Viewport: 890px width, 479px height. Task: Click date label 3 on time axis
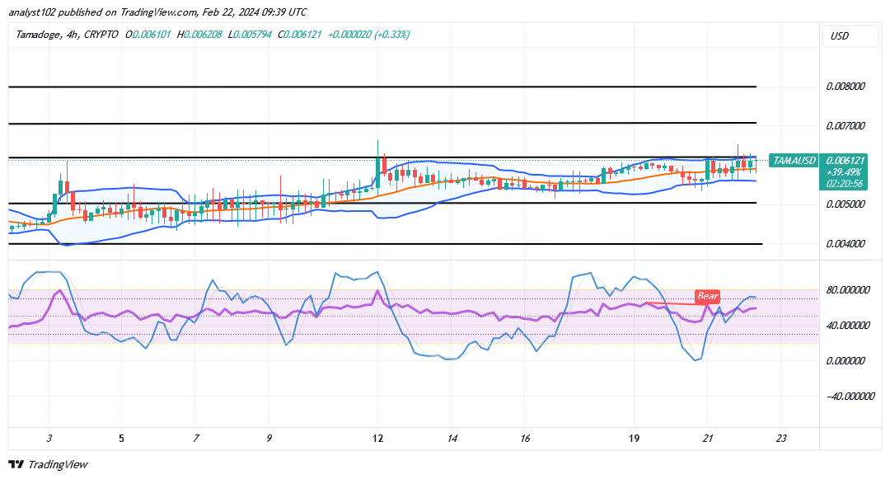tap(49, 439)
